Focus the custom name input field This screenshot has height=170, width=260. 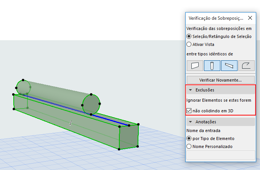click(x=220, y=155)
